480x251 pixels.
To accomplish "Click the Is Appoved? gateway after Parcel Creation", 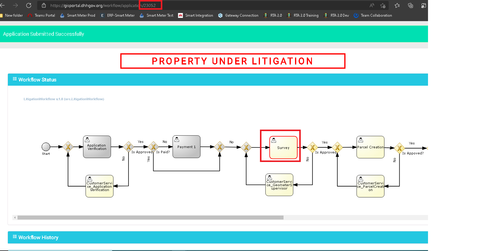I will point(400,148).
